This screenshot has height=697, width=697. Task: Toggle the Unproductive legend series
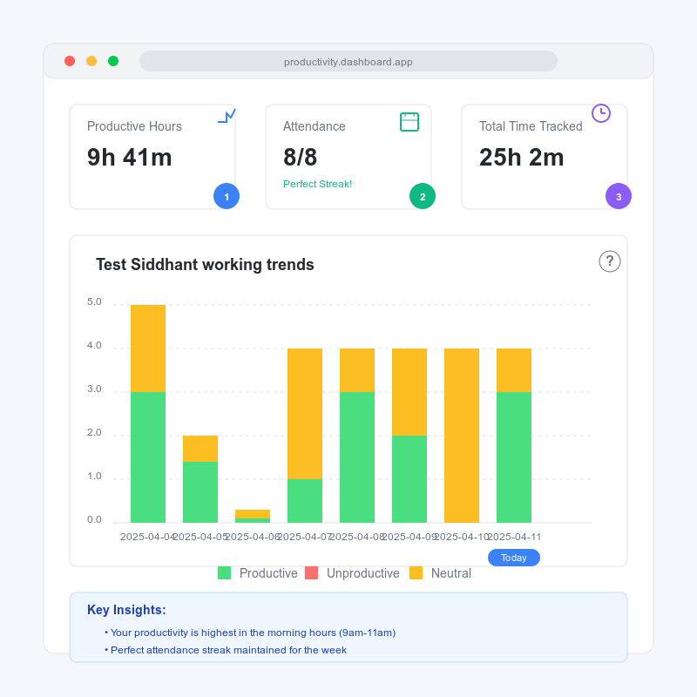coord(352,573)
